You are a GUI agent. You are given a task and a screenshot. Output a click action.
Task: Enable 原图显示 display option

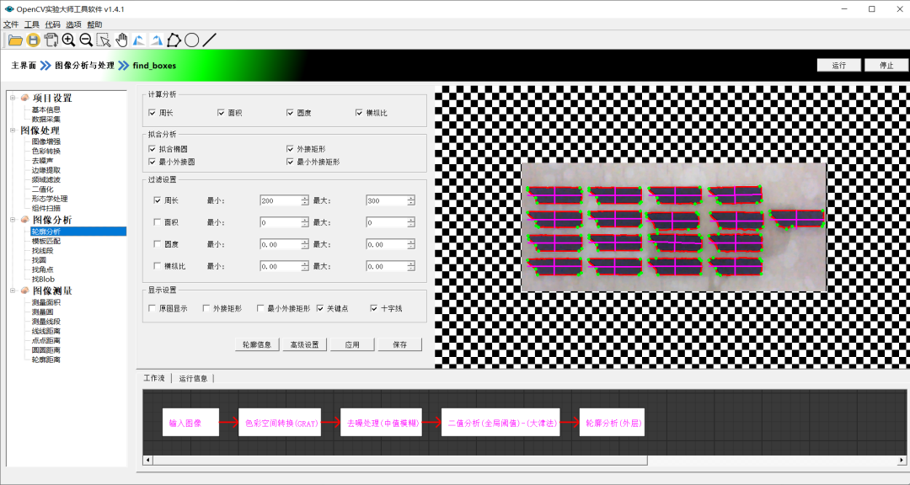(152, 309)
